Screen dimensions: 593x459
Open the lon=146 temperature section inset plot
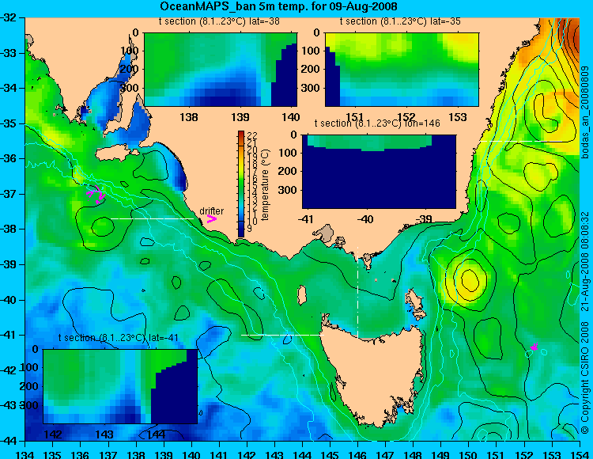[x=379, y=172]
